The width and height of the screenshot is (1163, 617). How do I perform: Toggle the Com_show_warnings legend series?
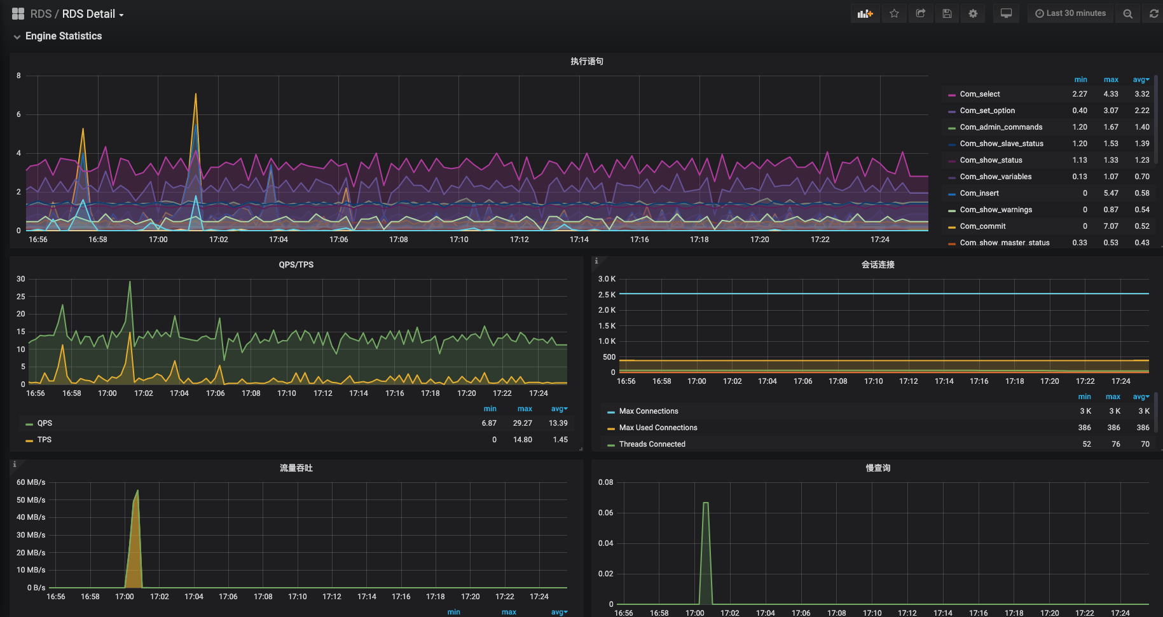pyautogui.click(x=996, y=210)
